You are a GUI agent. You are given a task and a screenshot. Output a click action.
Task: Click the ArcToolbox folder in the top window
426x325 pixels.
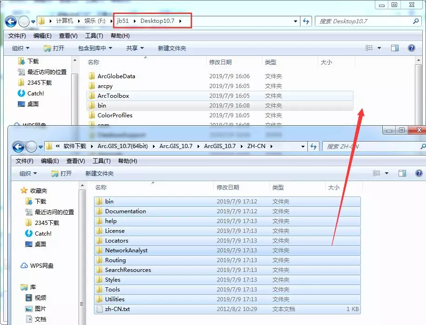(113, 95)
